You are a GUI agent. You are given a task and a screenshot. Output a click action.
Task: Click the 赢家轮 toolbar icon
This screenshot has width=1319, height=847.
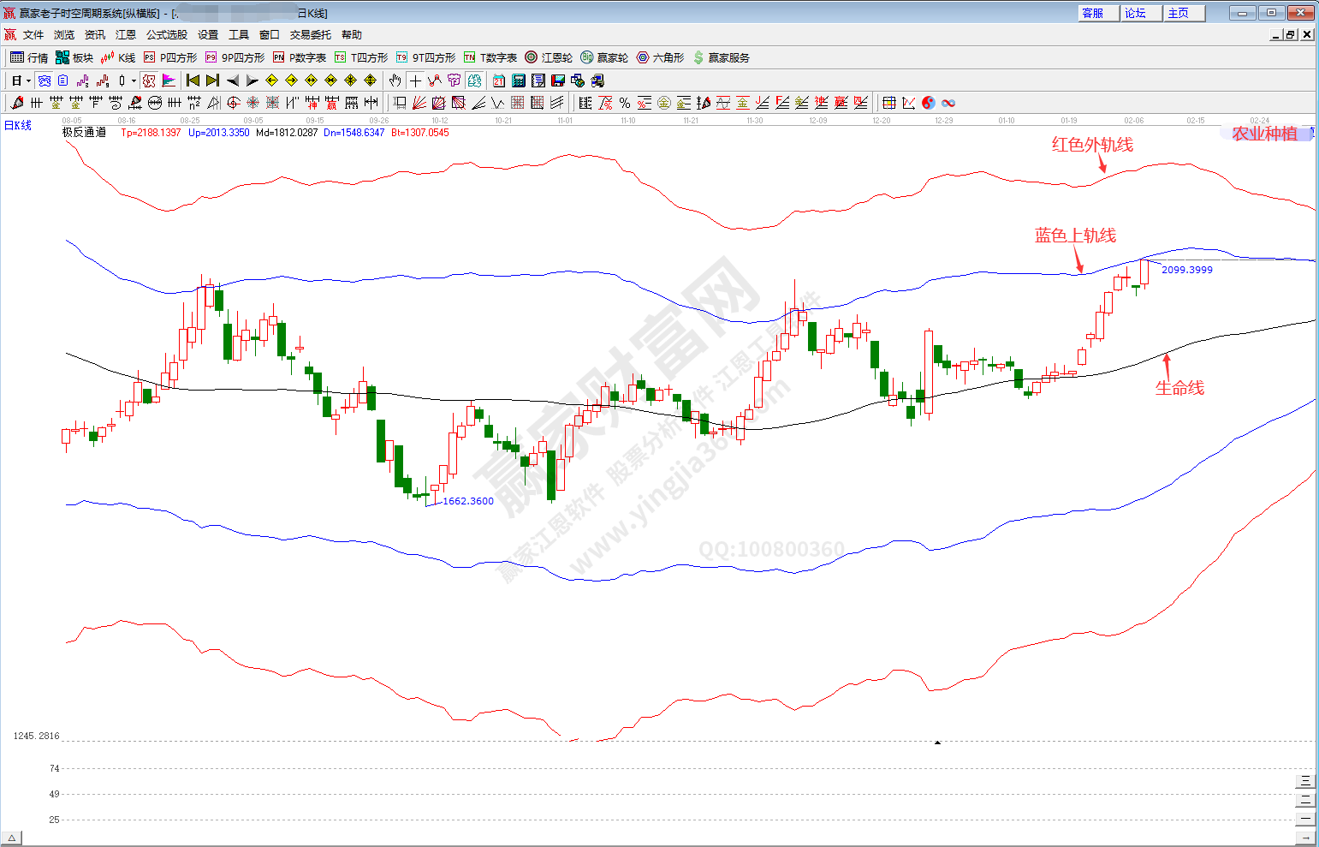point(604,57)
